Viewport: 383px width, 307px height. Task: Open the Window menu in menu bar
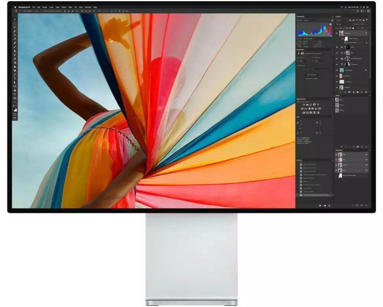(x=87, y=7)
